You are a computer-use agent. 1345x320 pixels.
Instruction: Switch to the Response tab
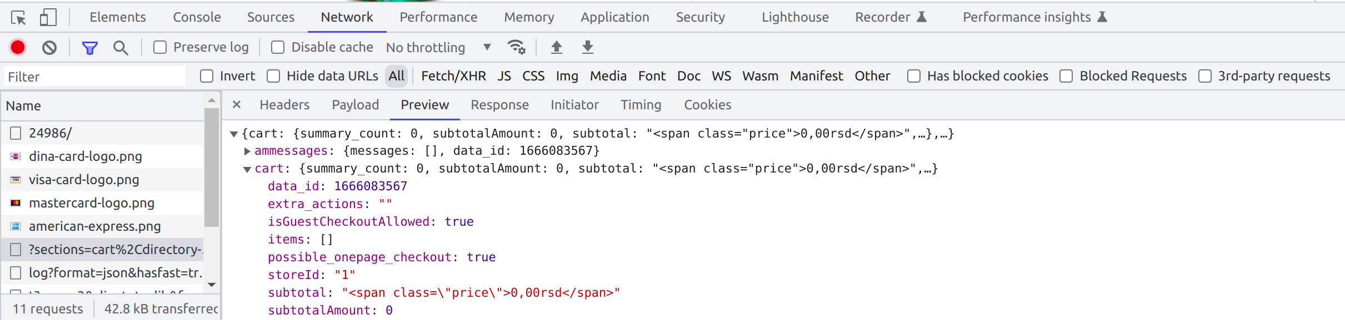coord(499,104)
